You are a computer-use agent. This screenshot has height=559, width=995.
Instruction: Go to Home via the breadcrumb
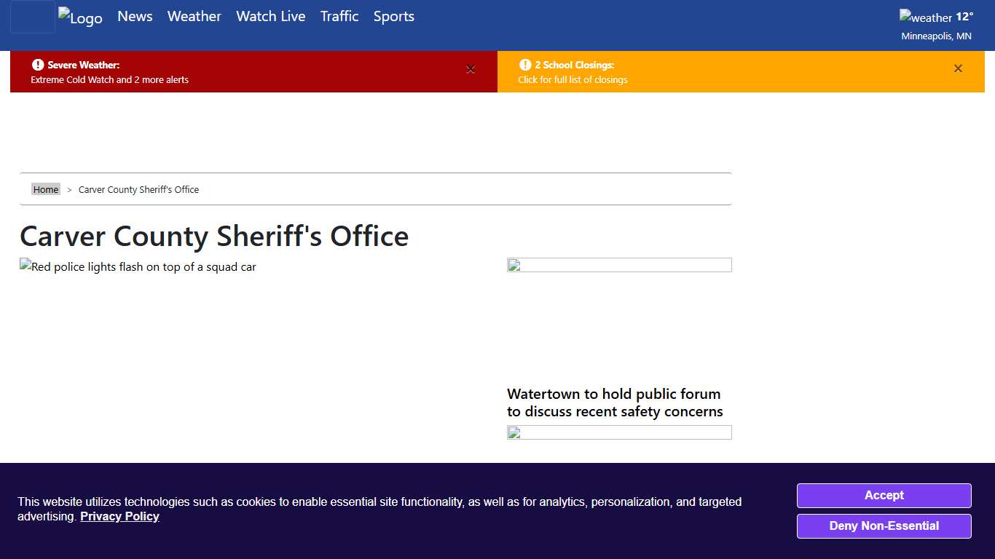click(45, 189)
